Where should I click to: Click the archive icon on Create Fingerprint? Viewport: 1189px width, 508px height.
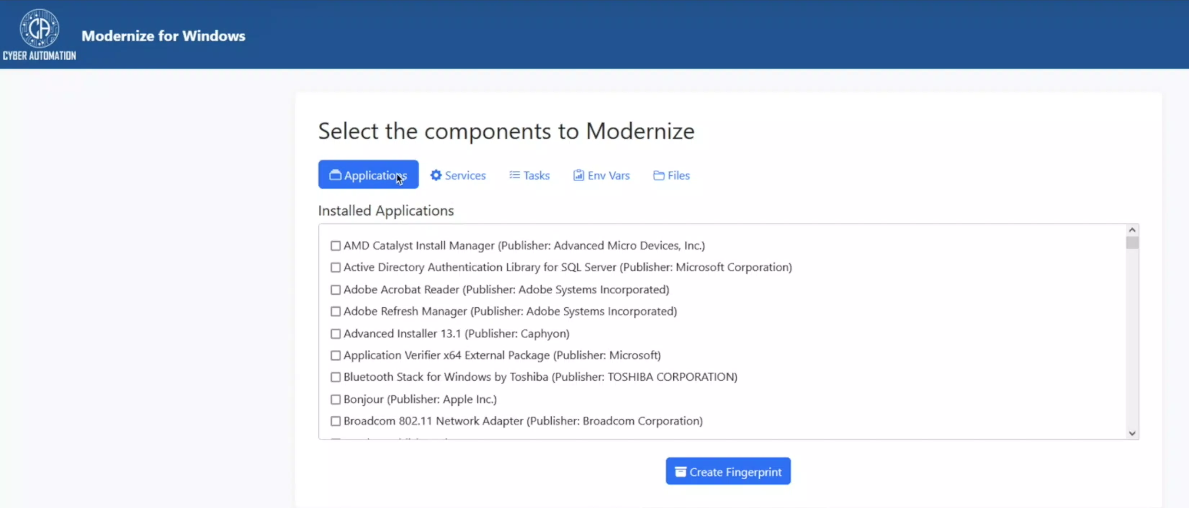coord(680,472)
